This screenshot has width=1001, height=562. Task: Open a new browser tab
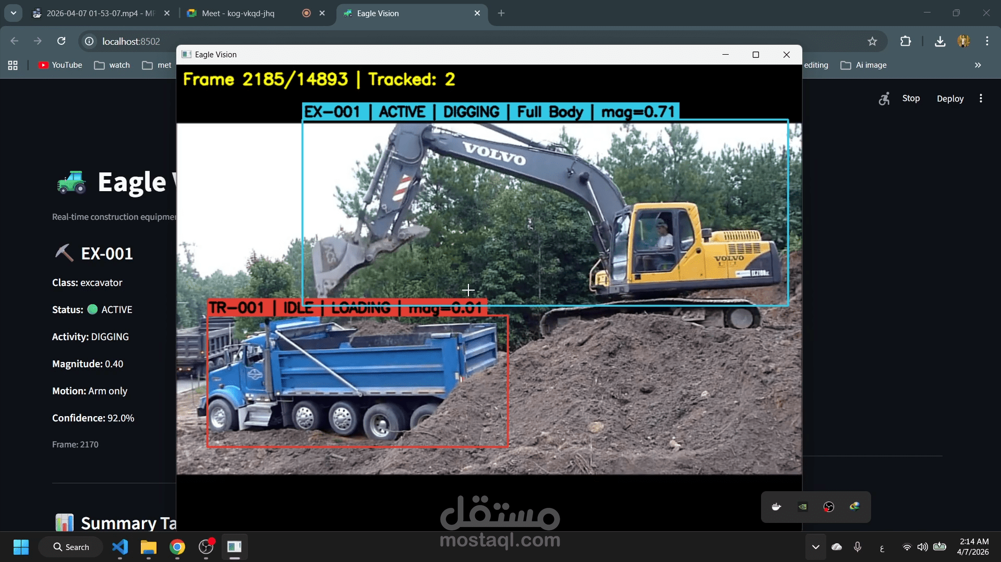coord(501,13)
